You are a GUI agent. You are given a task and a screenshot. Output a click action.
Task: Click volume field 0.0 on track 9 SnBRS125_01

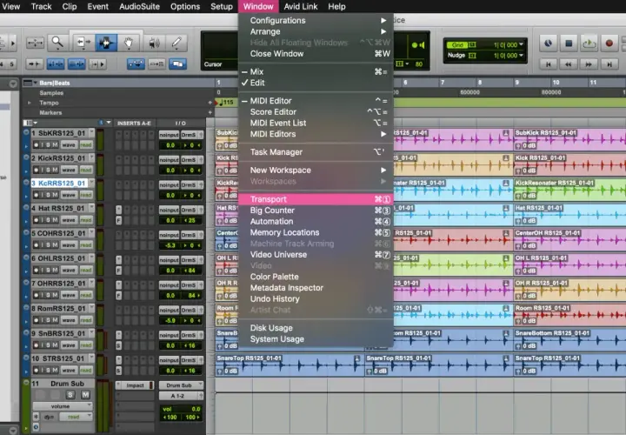pyautogui.click(x=170, y=345)
